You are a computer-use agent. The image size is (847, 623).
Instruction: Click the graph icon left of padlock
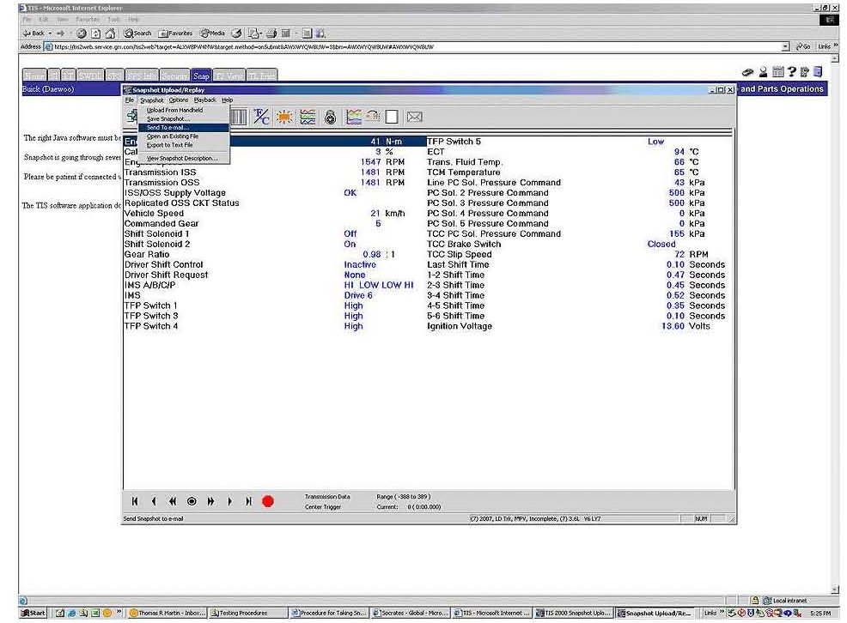coord(307,118)
